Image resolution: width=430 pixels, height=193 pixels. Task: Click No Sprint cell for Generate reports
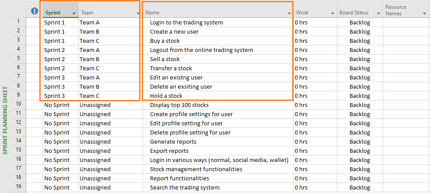pyautogui.click(x=61, y=142)
